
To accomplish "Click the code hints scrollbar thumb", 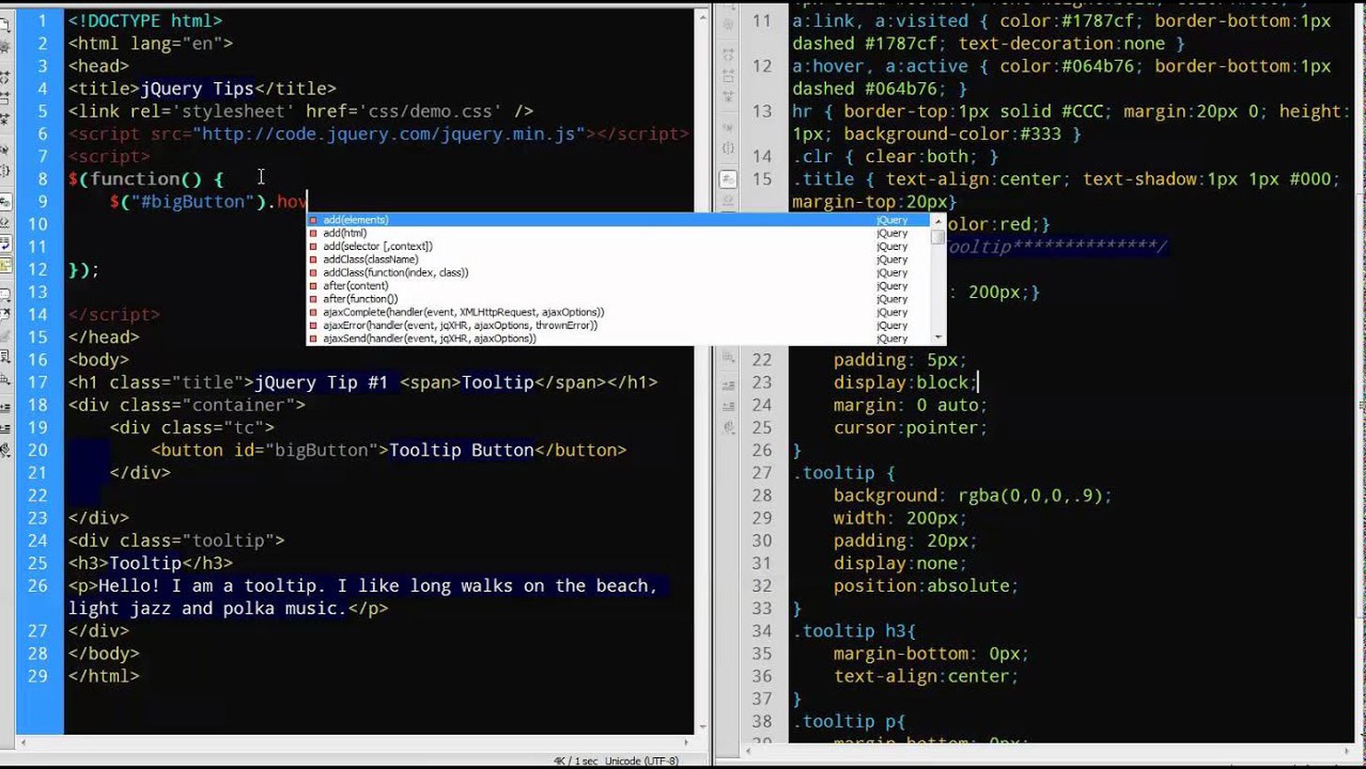I will coord(939,237).
